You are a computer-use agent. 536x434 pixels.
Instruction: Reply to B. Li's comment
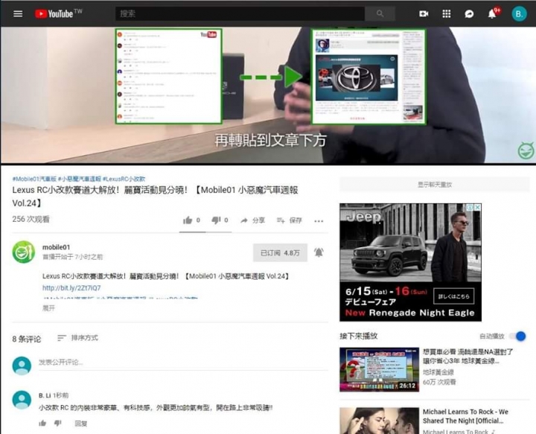pos(81,424)
